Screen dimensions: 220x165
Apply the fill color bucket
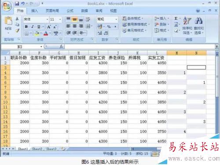[x=37, y=33]
